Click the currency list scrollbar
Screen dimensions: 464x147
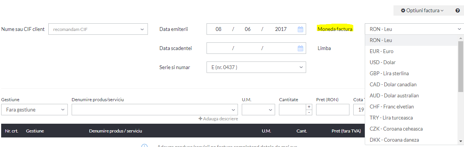pos(461,66)
